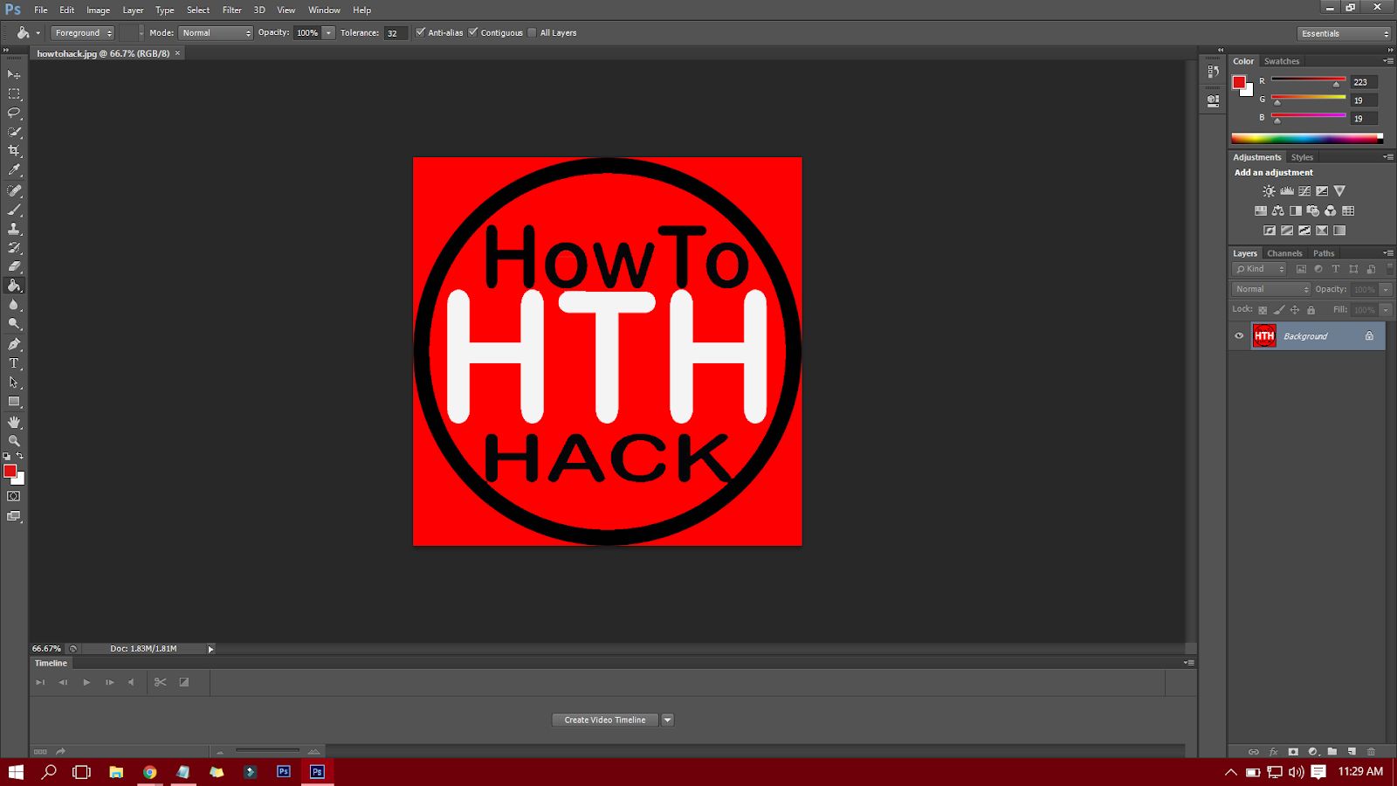The height and width of the screenshot is (786, 1397).
Task: Switch to the Paths tab
Action: tap(1324, 253)
